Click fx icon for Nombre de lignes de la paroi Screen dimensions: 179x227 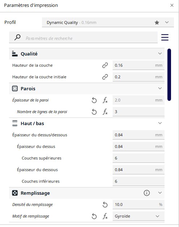coord(105,112)
